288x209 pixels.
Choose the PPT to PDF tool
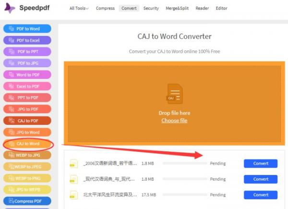pyautogui.click(x=27, y=98)
